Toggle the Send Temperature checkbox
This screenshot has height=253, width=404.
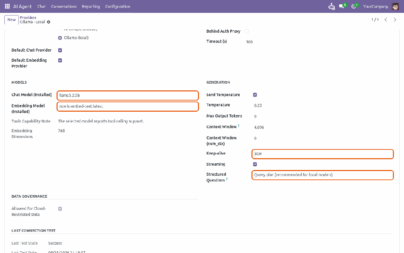pos(255,95)
